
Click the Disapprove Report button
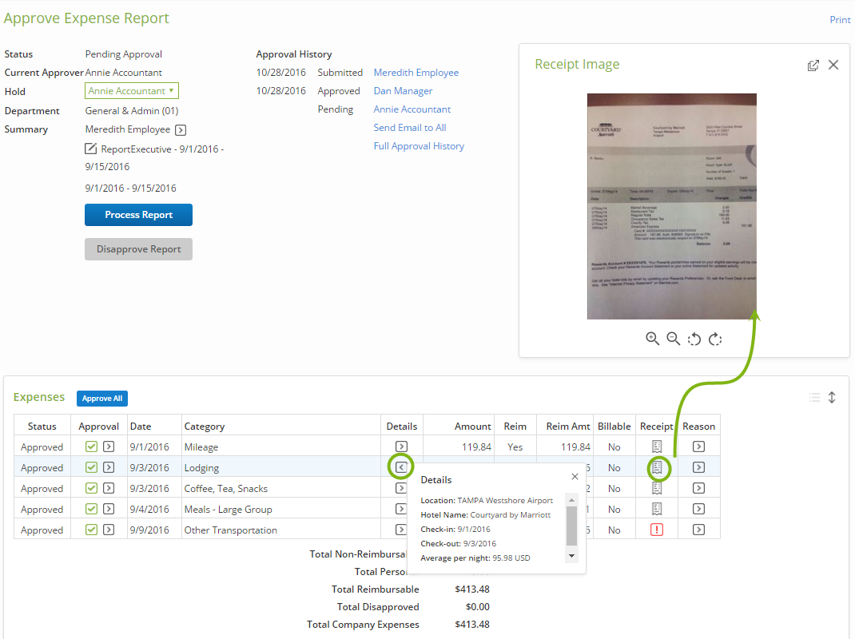[138, 249]
